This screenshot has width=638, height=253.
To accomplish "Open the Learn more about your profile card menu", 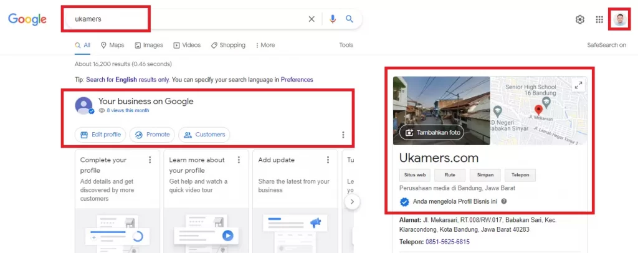I will [x=239, y=160].
